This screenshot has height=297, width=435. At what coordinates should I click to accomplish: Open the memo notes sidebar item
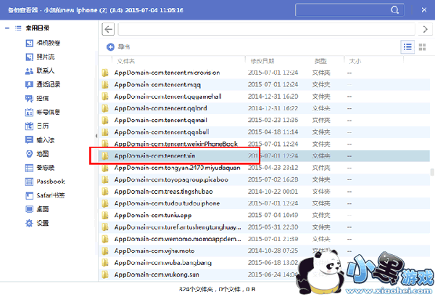pos(40,168)
